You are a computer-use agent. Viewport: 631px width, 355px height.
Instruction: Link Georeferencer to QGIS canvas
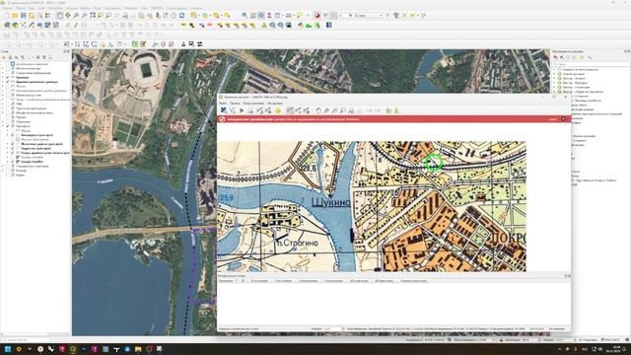coord(388,110)
